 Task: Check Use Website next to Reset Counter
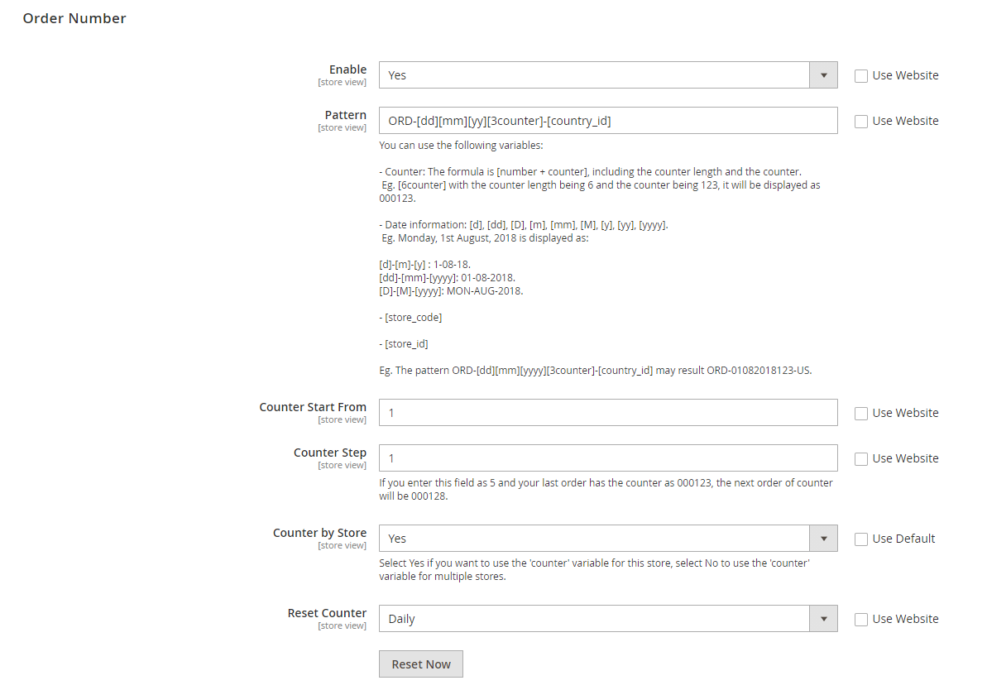coord(861,619)
